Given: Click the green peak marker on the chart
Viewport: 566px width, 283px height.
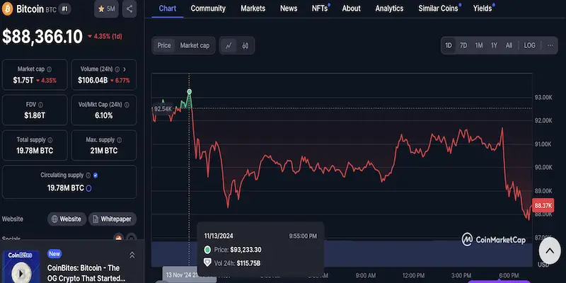Looking at the screenshot, I should click(x=189, y=92).
